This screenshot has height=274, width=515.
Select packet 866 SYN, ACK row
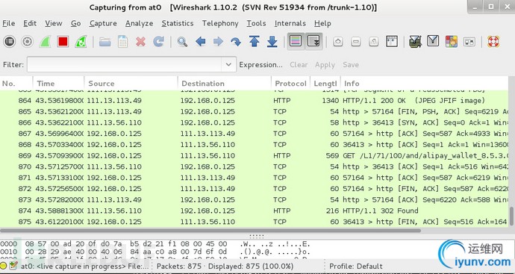pos(254,122)
